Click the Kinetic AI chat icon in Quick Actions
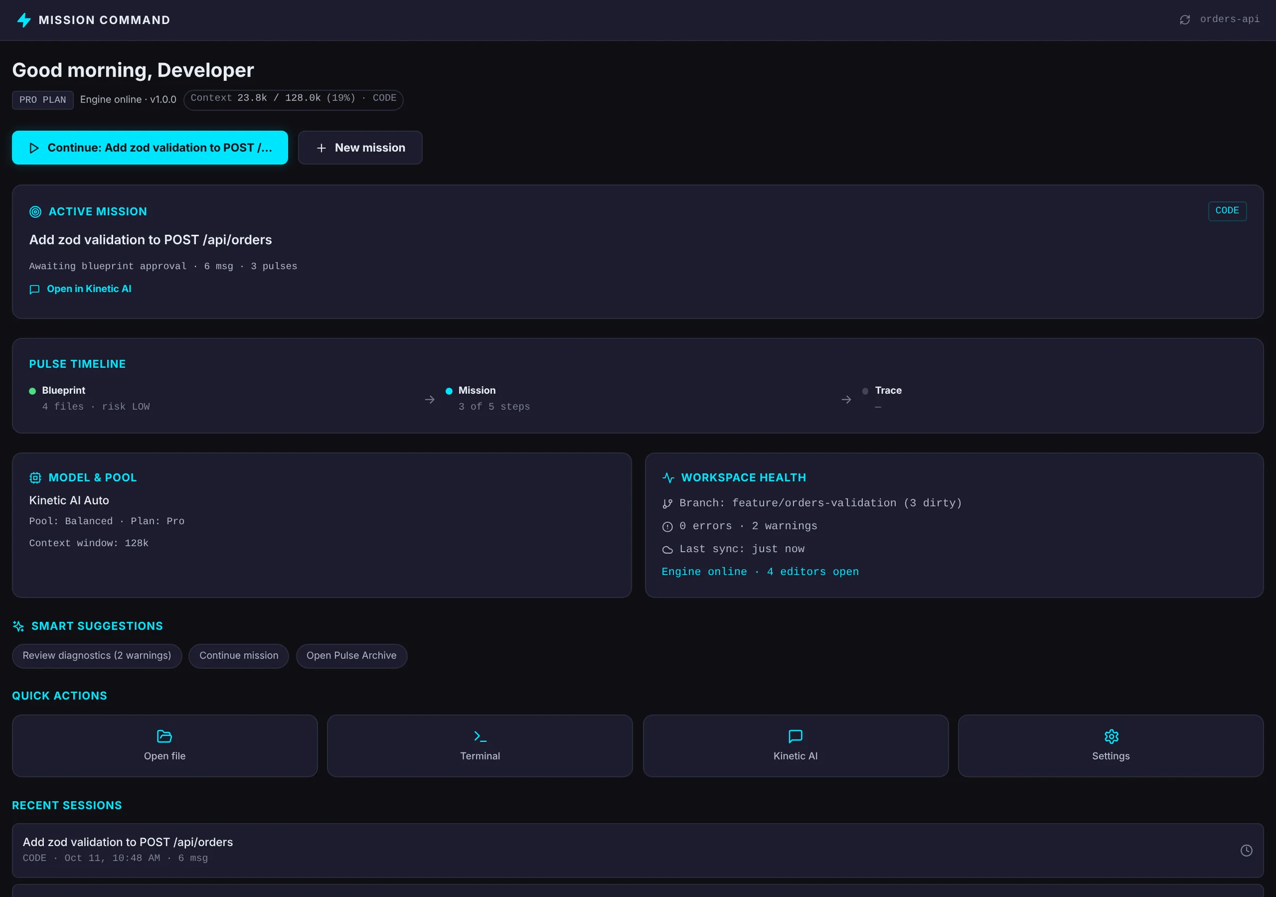This screenshot has height=897, width=1276. point(795,737)
